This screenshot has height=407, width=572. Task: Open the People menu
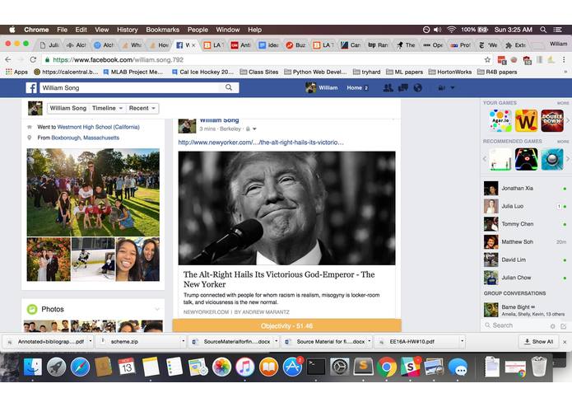[x=198, y=30]
